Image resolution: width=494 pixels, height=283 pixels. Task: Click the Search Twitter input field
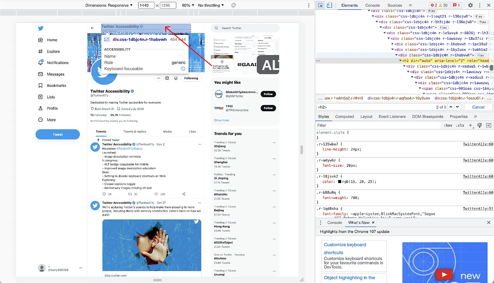click(245, 28)
